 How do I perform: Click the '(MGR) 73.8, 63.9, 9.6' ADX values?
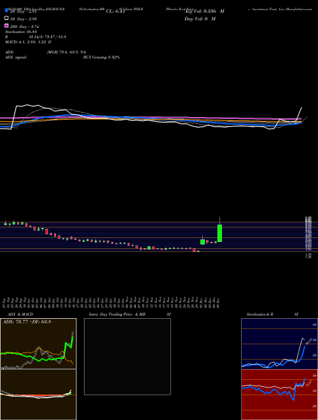click(66, 52)
